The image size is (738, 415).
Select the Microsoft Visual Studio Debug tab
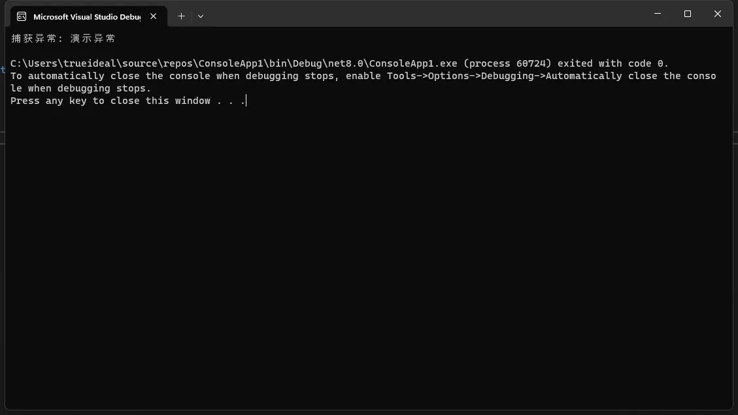pyautogui.click(x=88, y=16)
